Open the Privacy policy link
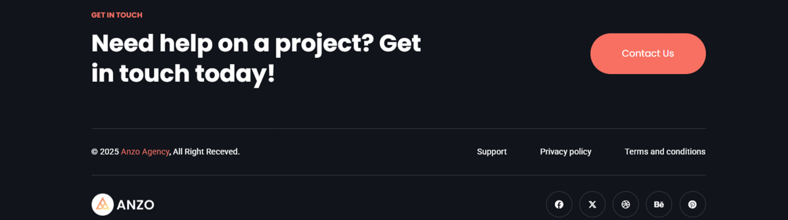The width and height of the screenshot is (788, 220). [x=565, y=152]
